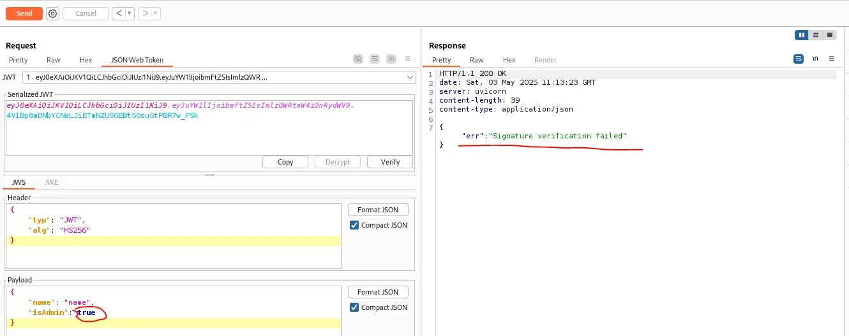Image resolution: width=849 pixels, height=336 pixels.
Task: Select top-bottom split layout icon
Action: pyautogui.click(x=815, y=35)
